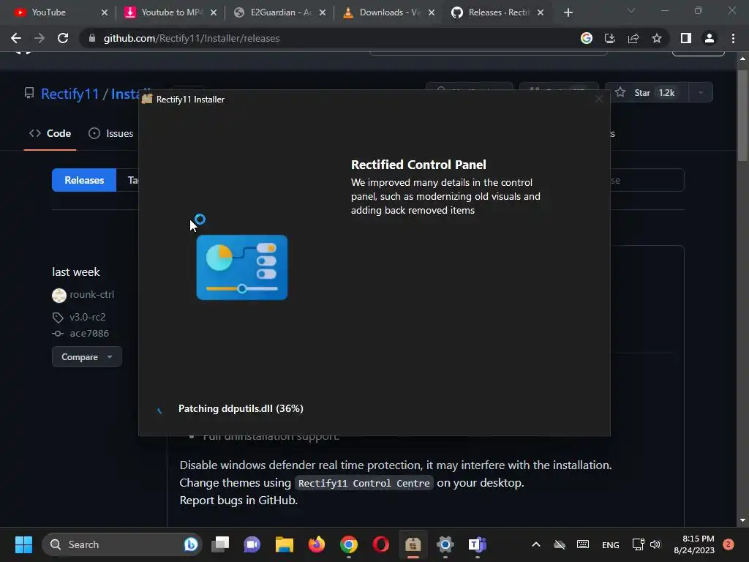Click the OneDrive tray icon
749x562 pixels.
tap(560, 544)
